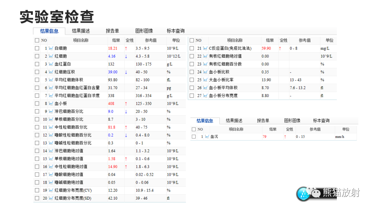
Task: Tick select-all checkbox in header above C反应蛋白
Action: (192, 41)
